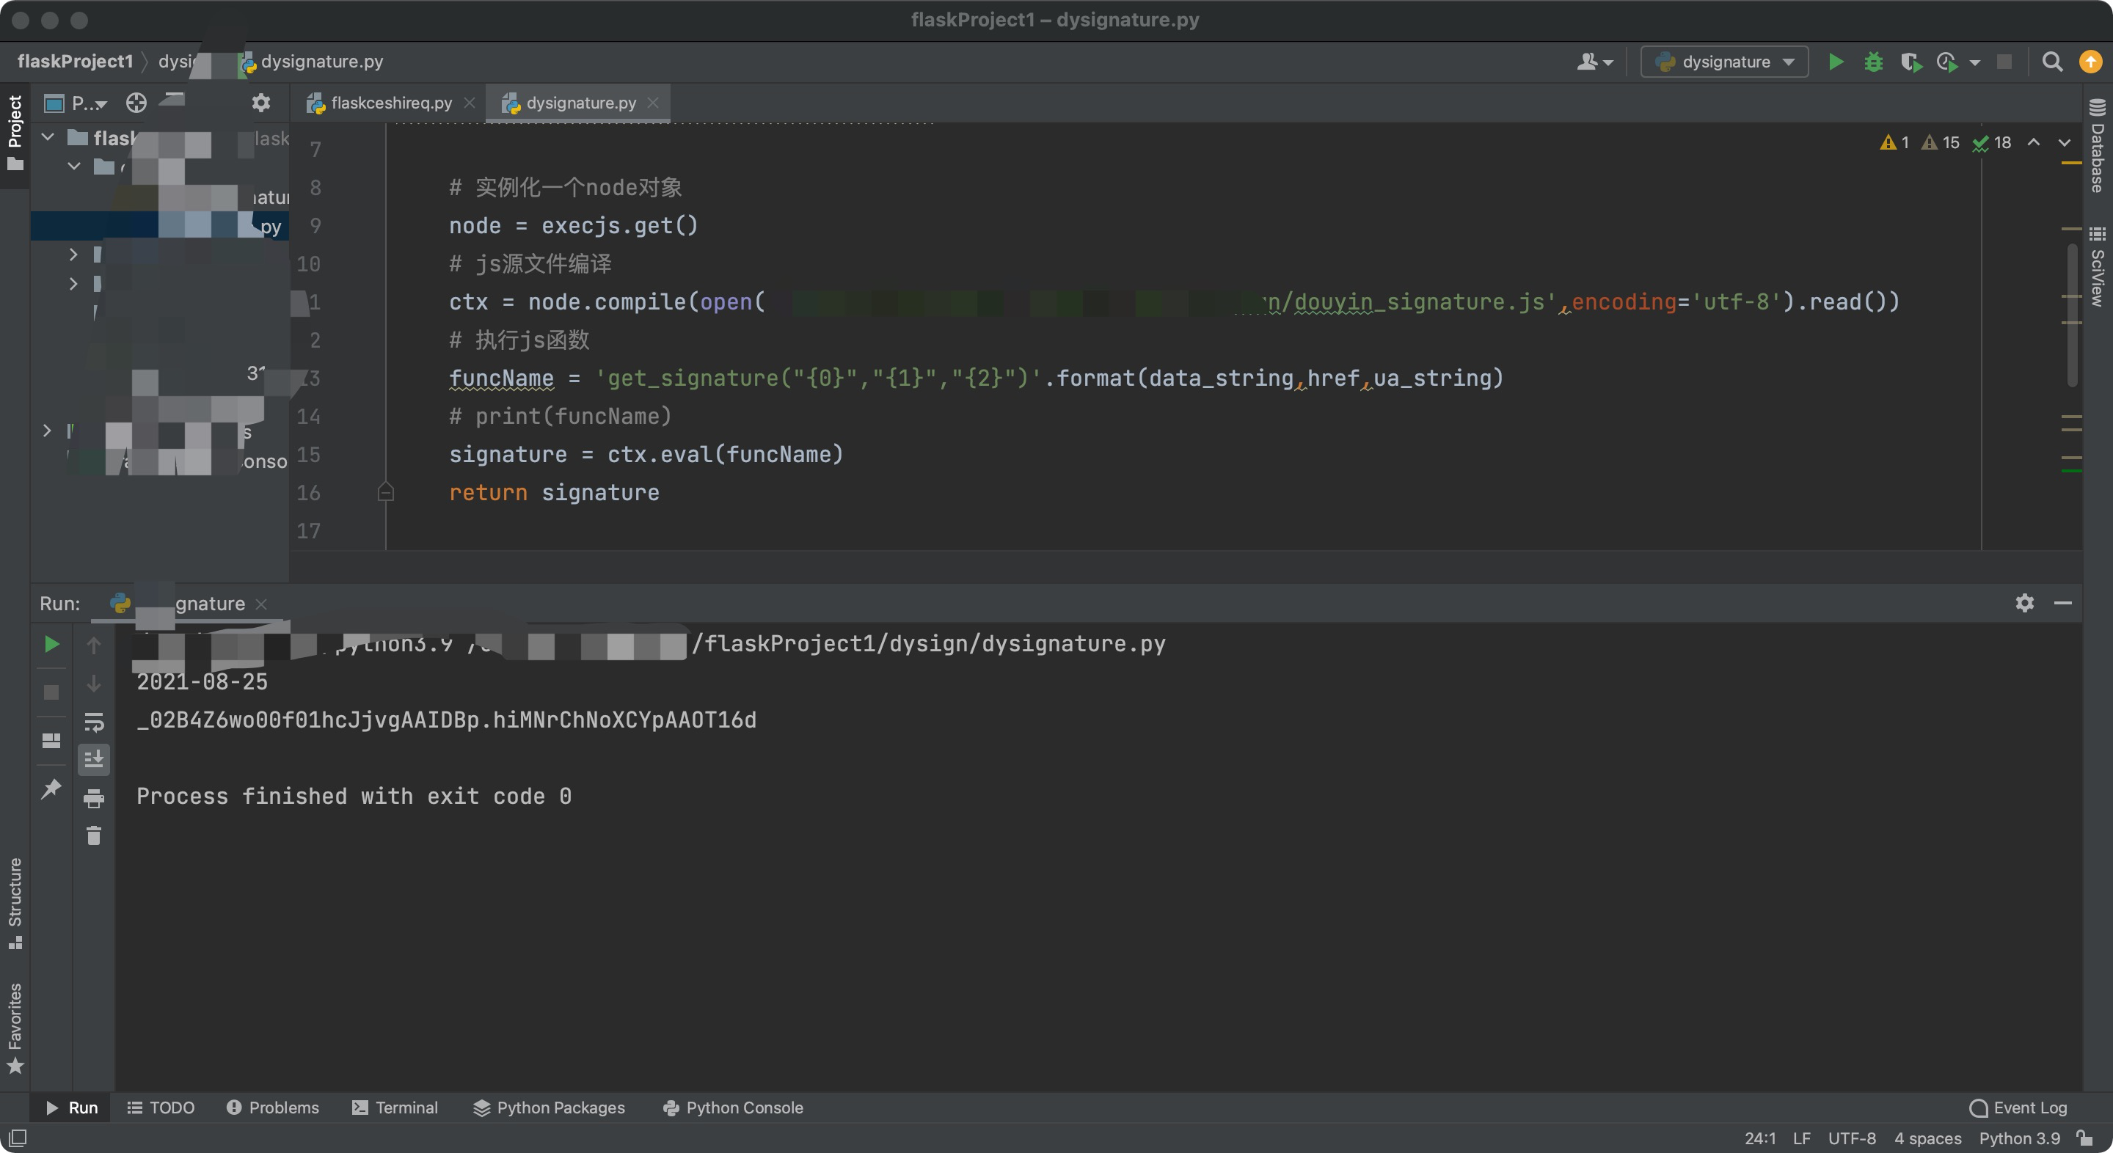This screenshot has width=2113, height=1153.
Task: Open the Project tool window sidebar tab
Action: tap(15, 133)
